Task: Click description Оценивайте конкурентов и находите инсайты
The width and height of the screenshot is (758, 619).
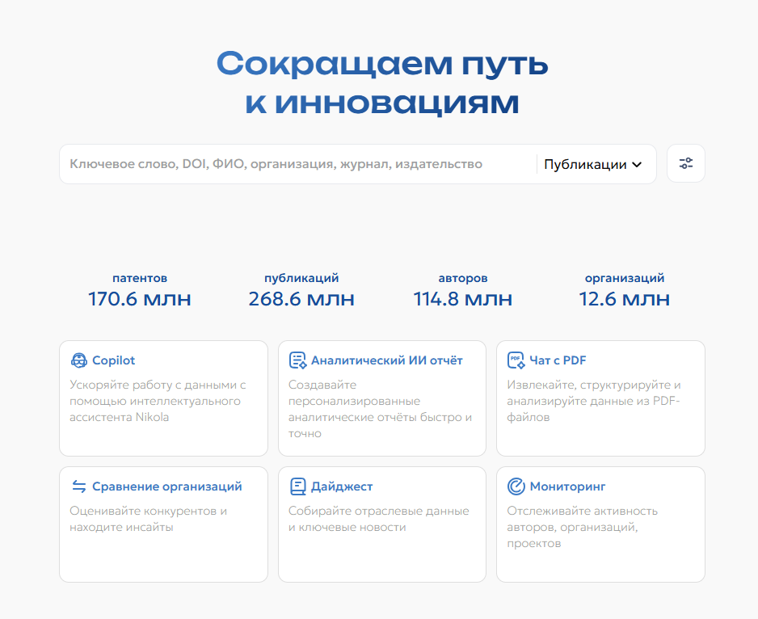Action: click(x=148, y=519)
